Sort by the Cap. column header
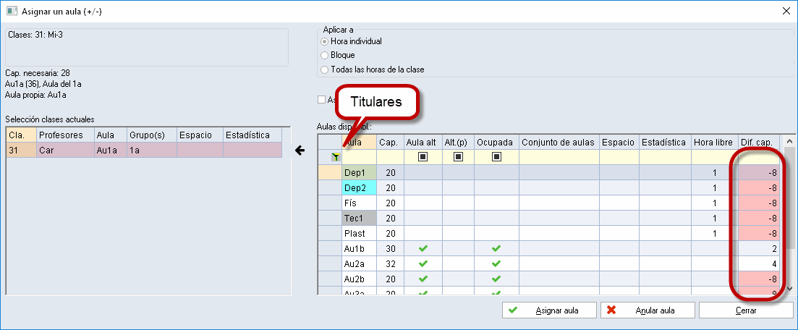 click(391, 143)
